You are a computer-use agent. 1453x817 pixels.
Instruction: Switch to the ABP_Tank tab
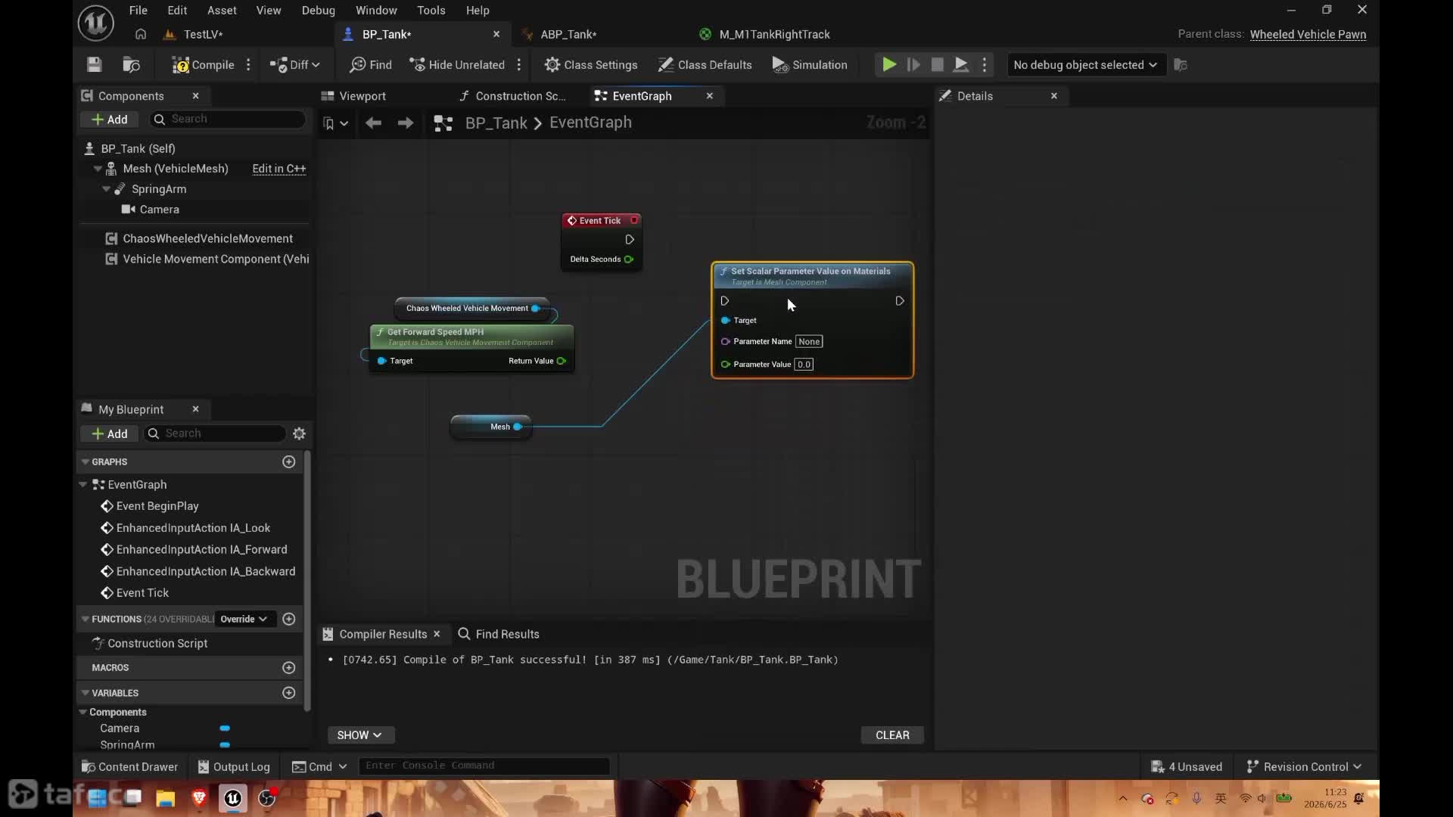click(568, 34)
